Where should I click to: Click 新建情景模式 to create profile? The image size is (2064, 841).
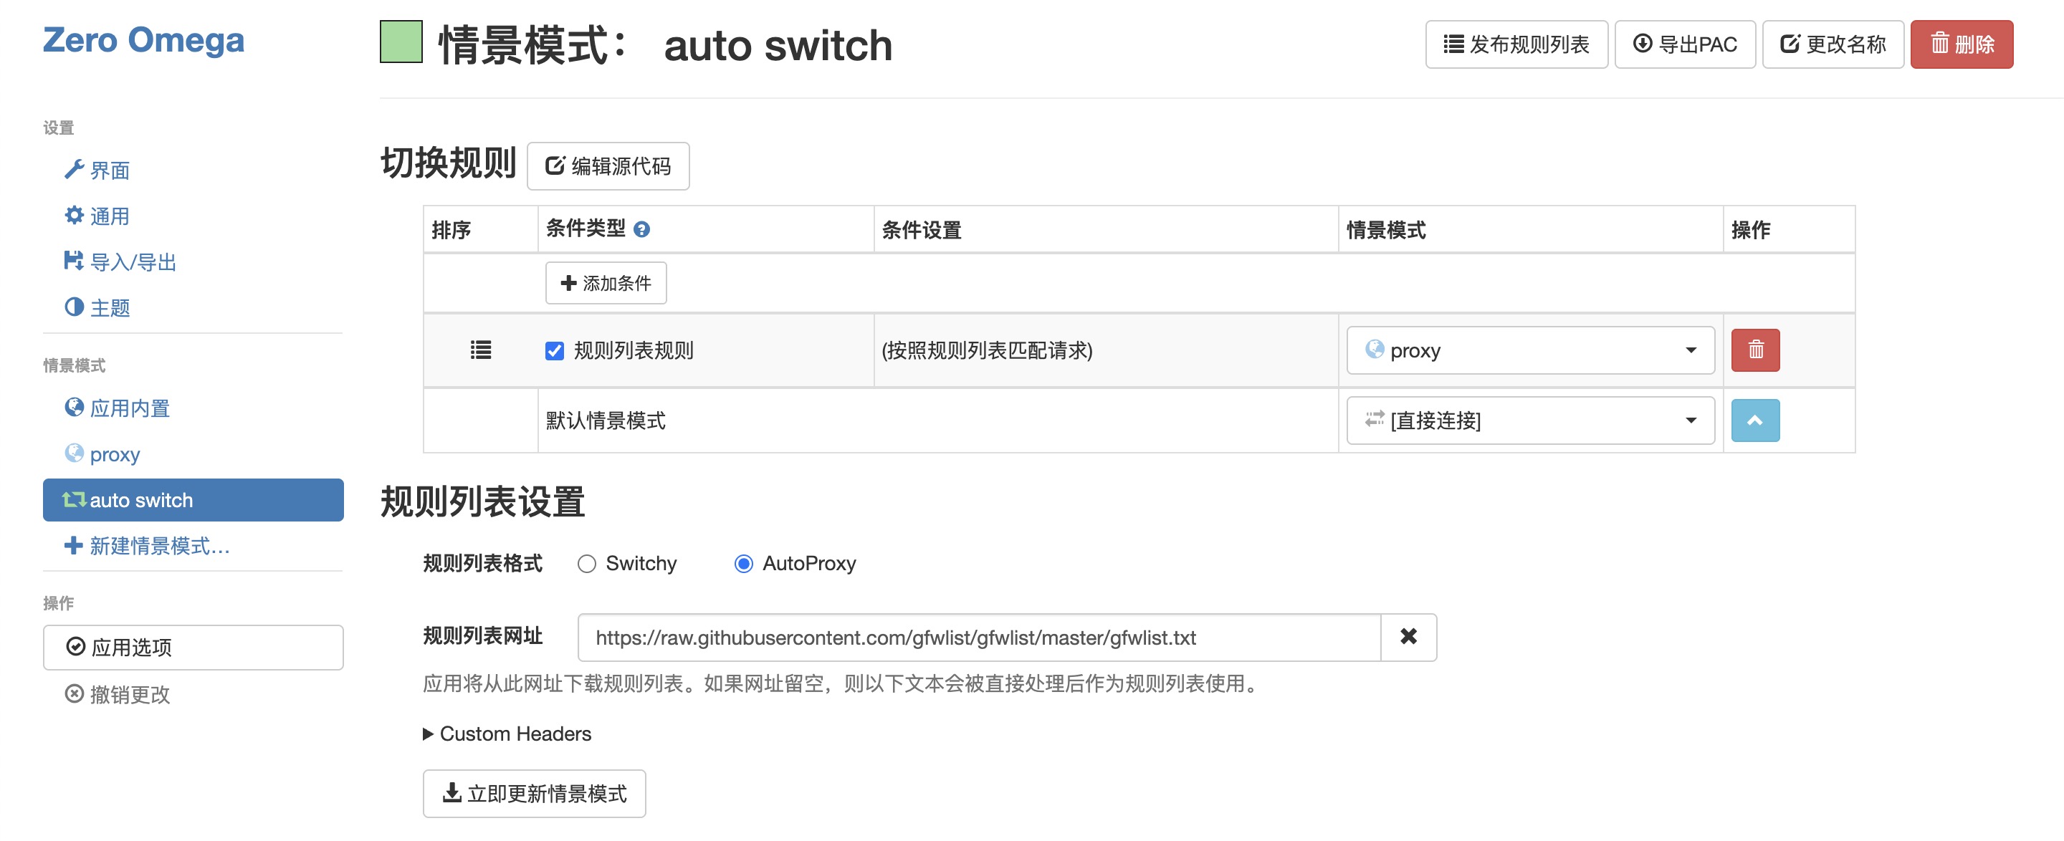[159, 547]
